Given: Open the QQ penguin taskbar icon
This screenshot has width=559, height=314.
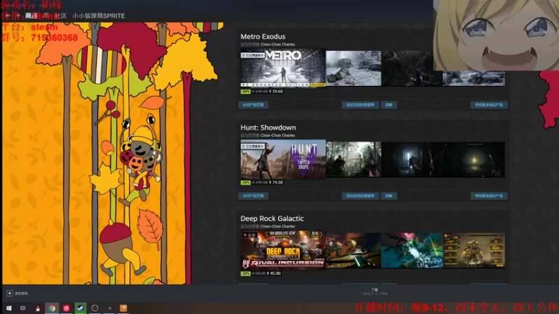Looking at the screenshot, I should (x=38, y=308).
